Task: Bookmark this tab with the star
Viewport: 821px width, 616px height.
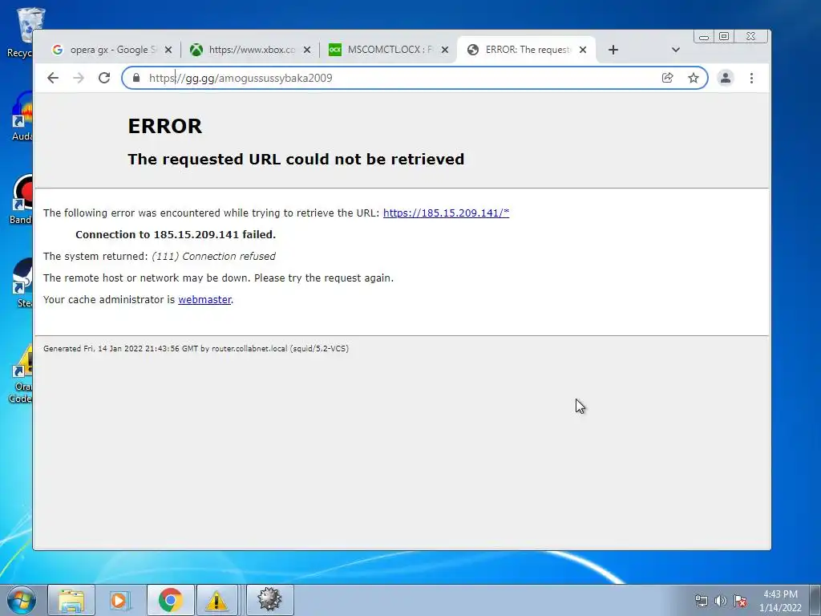Action: coord(694,78)
